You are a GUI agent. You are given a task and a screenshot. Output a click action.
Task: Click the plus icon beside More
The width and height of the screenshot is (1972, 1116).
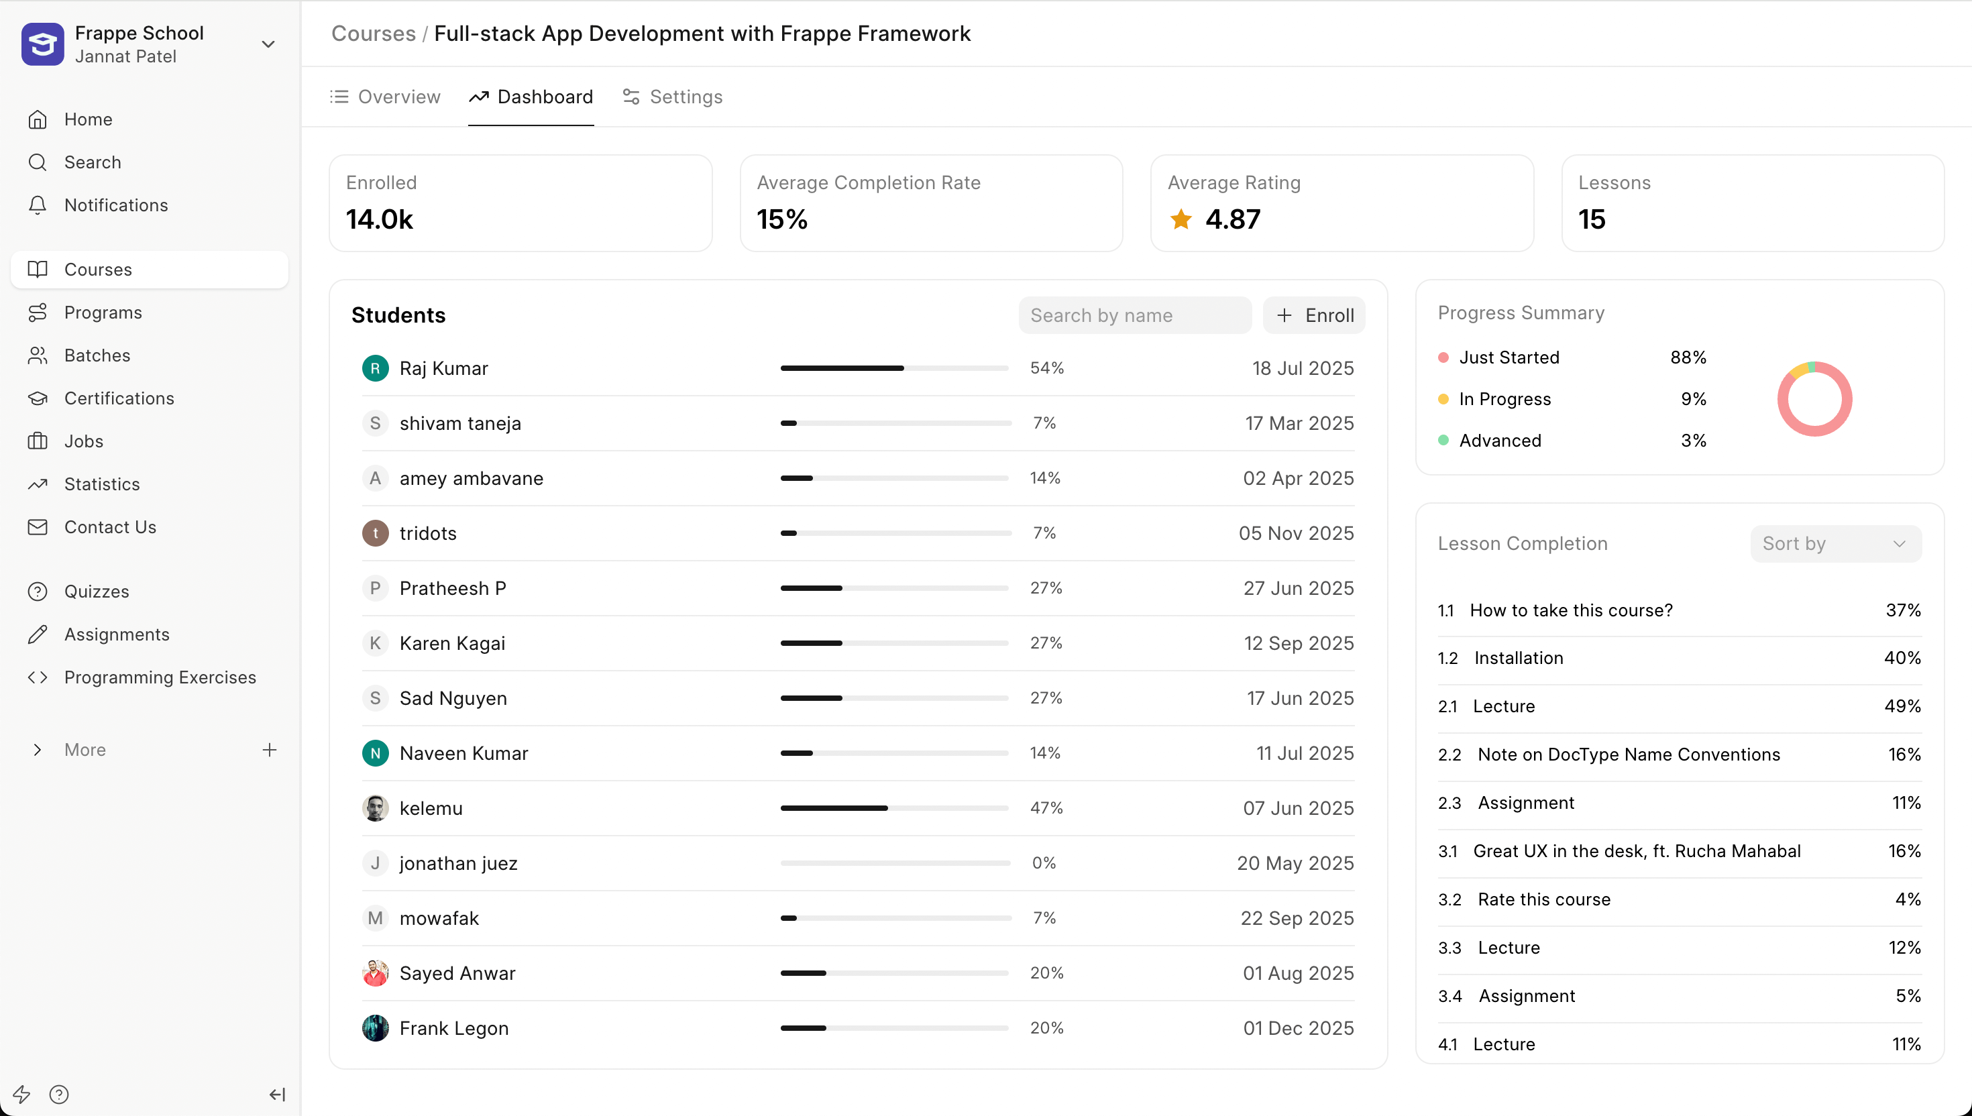[269, 749]
